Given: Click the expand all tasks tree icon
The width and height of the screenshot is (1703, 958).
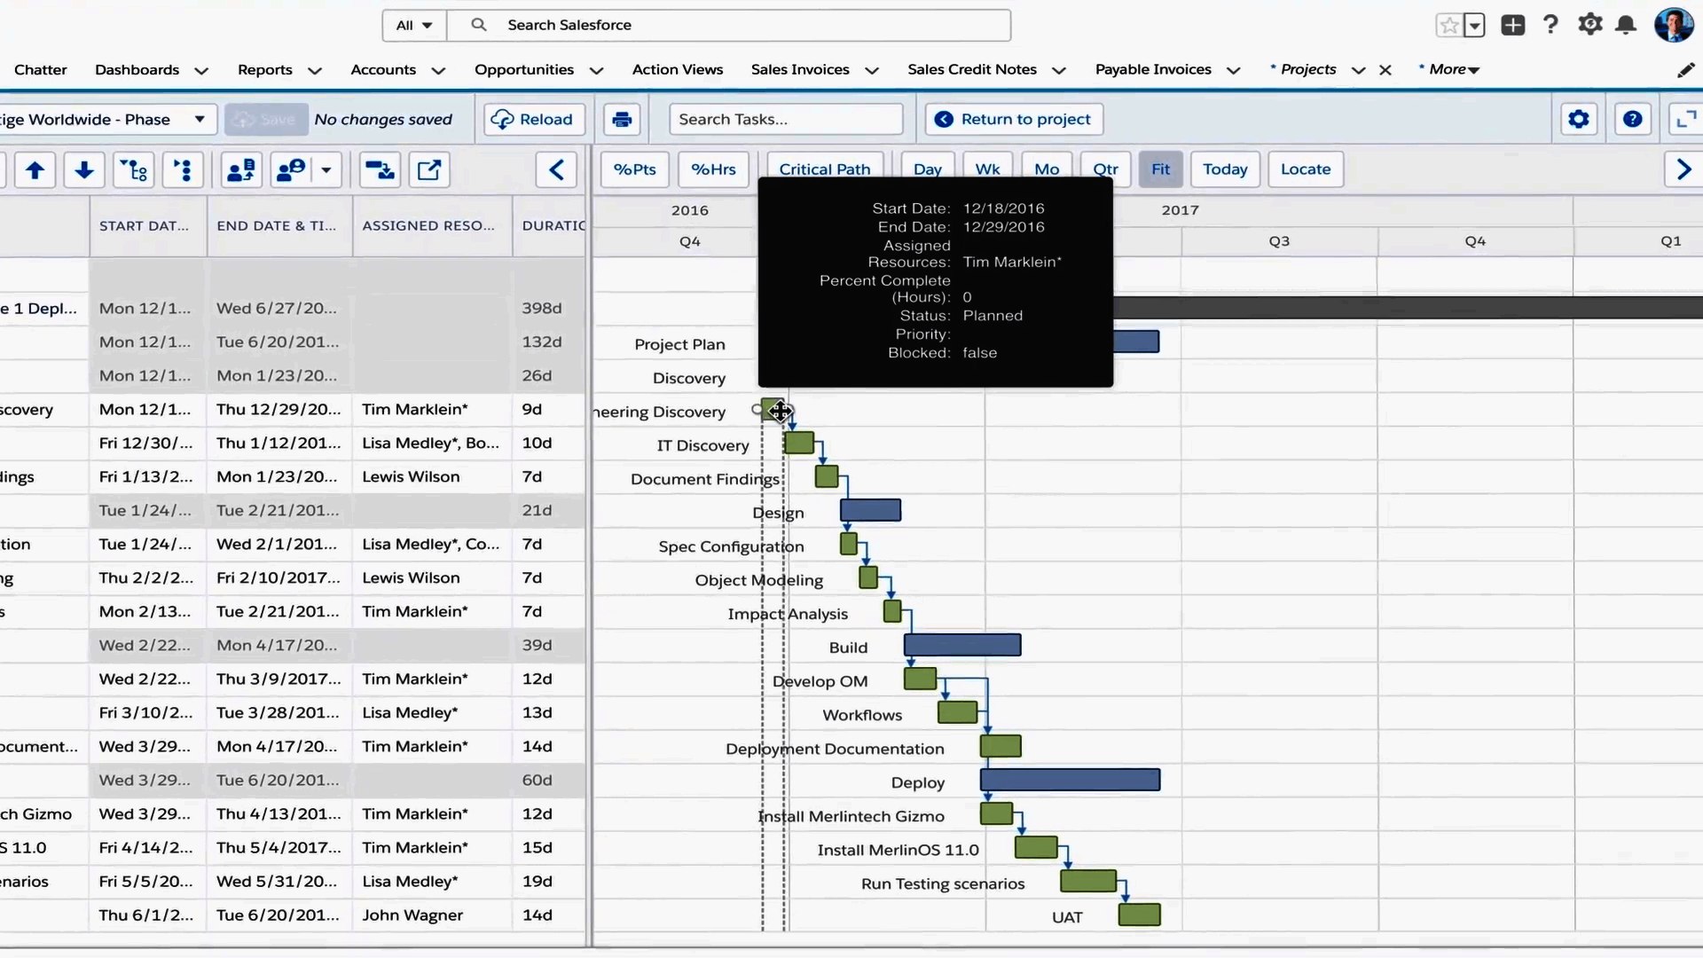Looking at the screenshot, I should pos(134,169).
